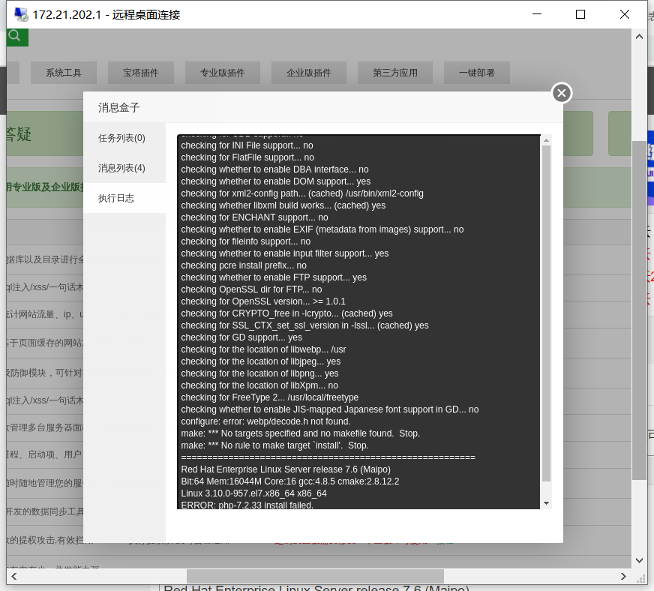Switch to 企业版插件 category
The height and width of the screenshot is (591, 654).
click(x=309, y=73)
